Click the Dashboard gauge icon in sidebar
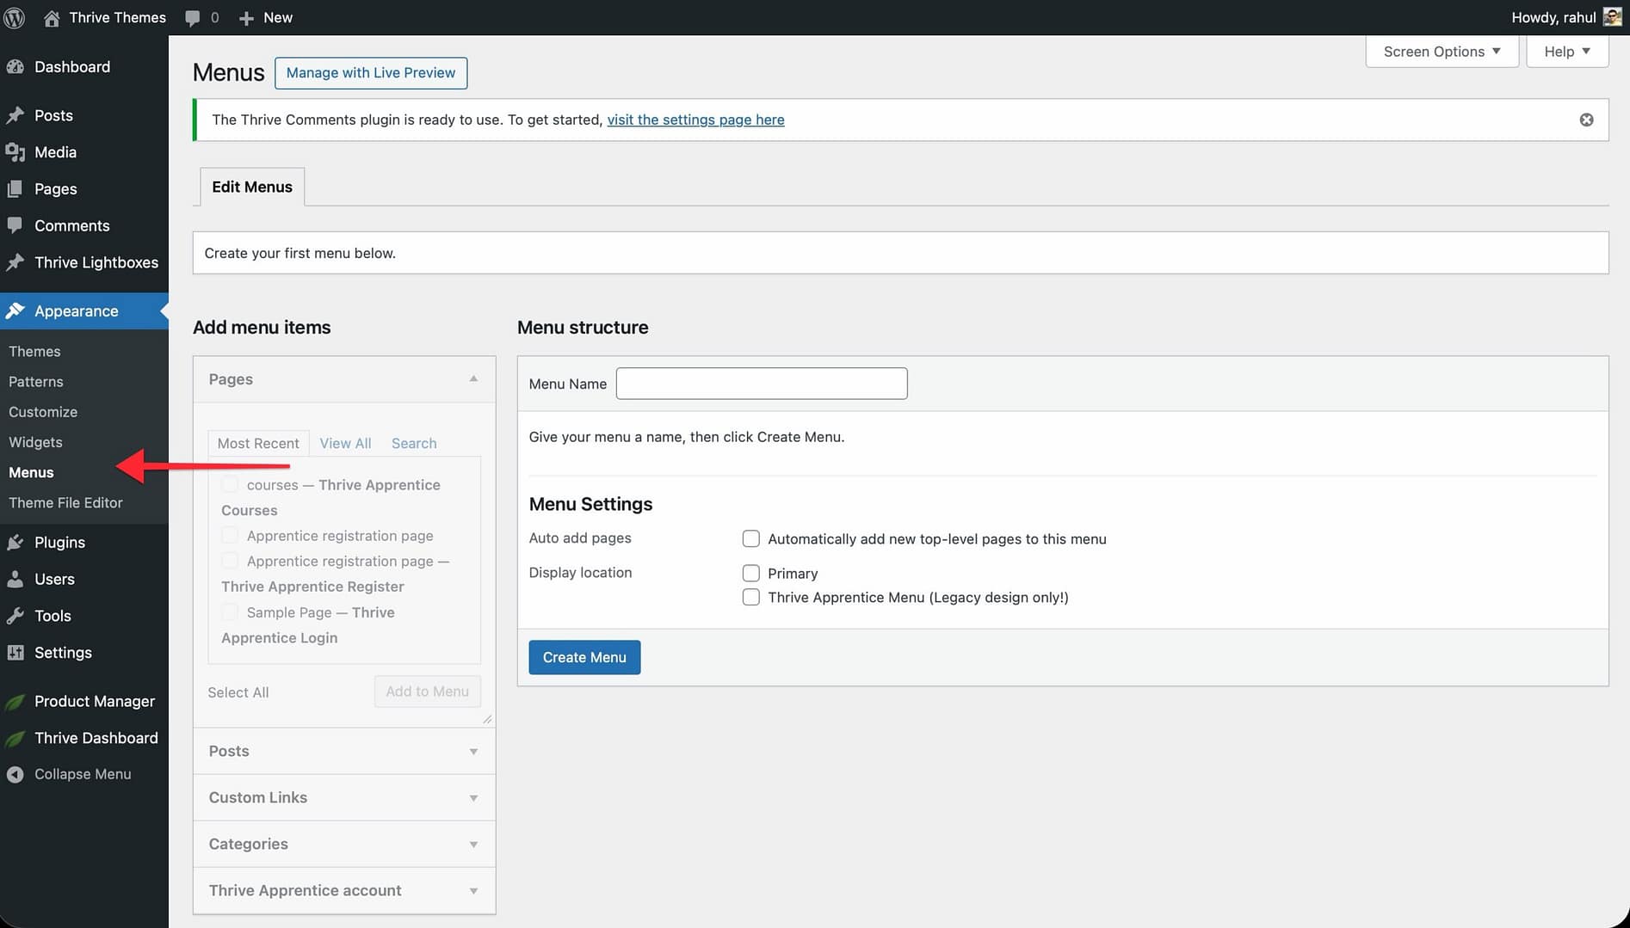1630x928 pixels. (x=15, y=67)
